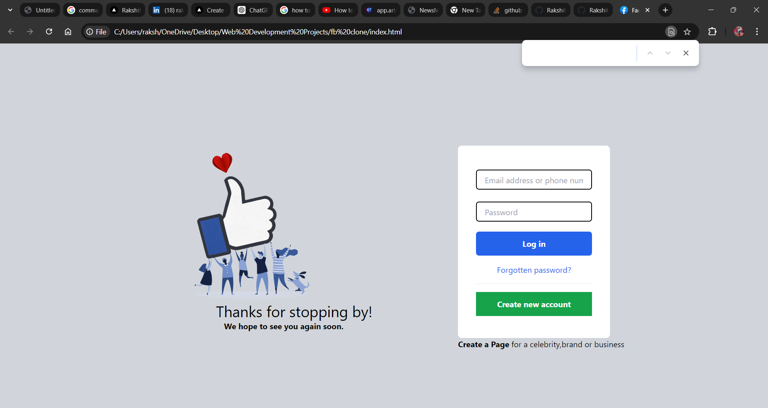The width and height of the screenshot is (768, 408).
Task: Switch to the ChatGPT tab
Action: click(x=253, y=10)
